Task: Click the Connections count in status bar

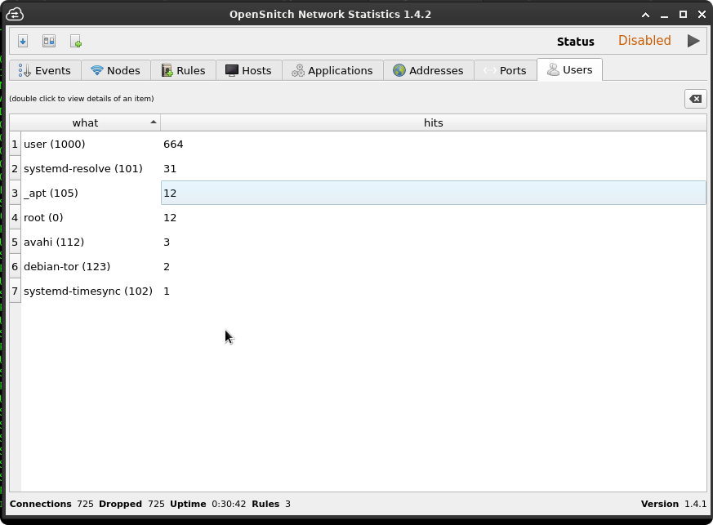Action: 85,504
